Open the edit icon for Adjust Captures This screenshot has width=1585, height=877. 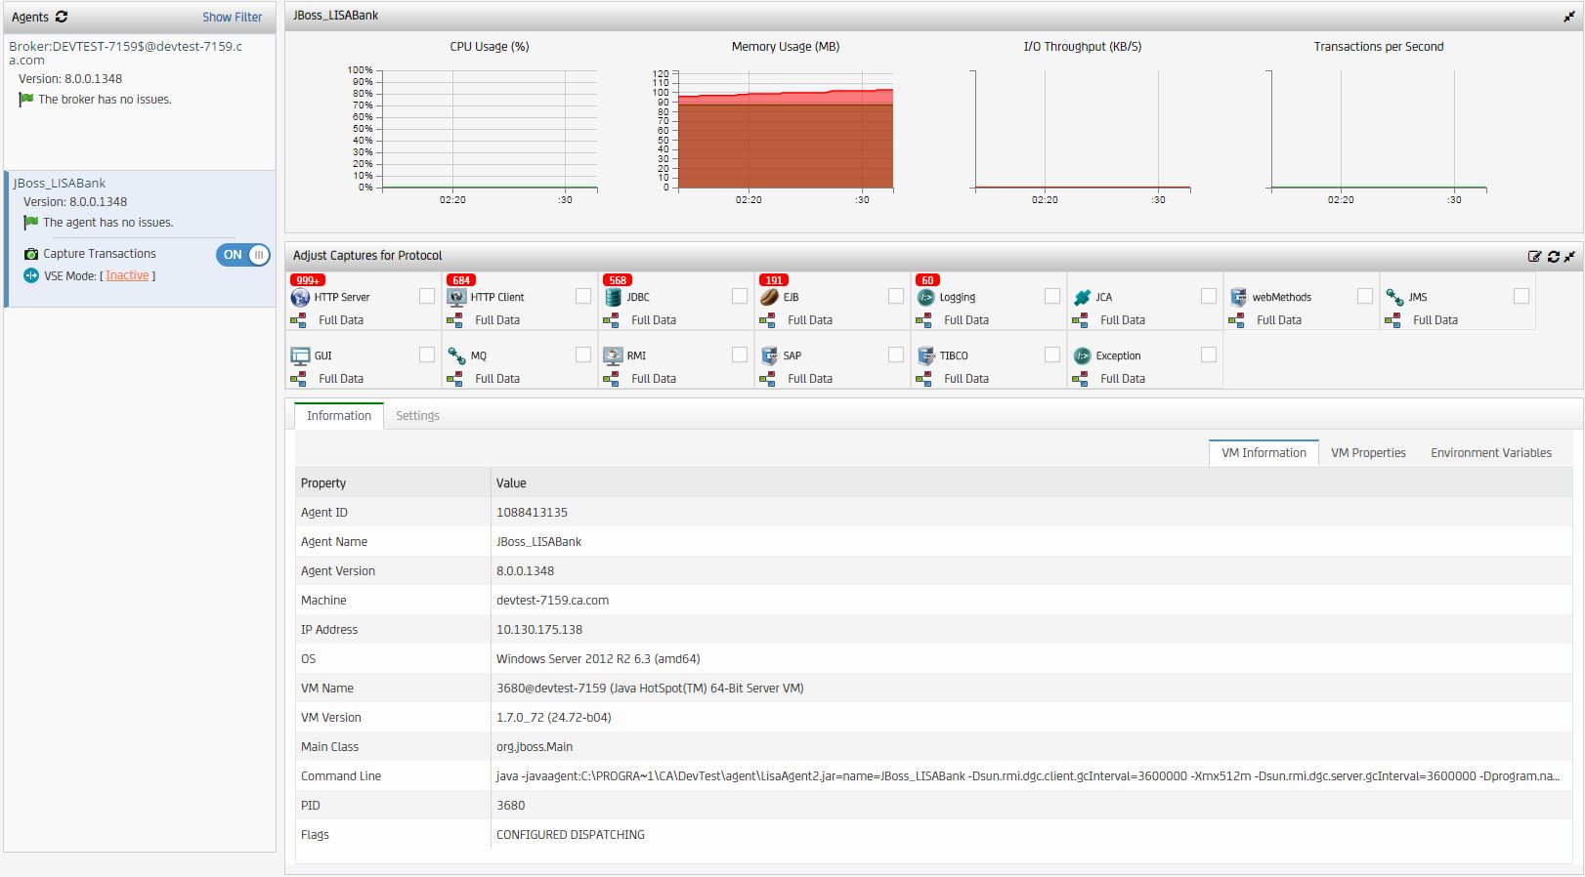click(1534, 256)
